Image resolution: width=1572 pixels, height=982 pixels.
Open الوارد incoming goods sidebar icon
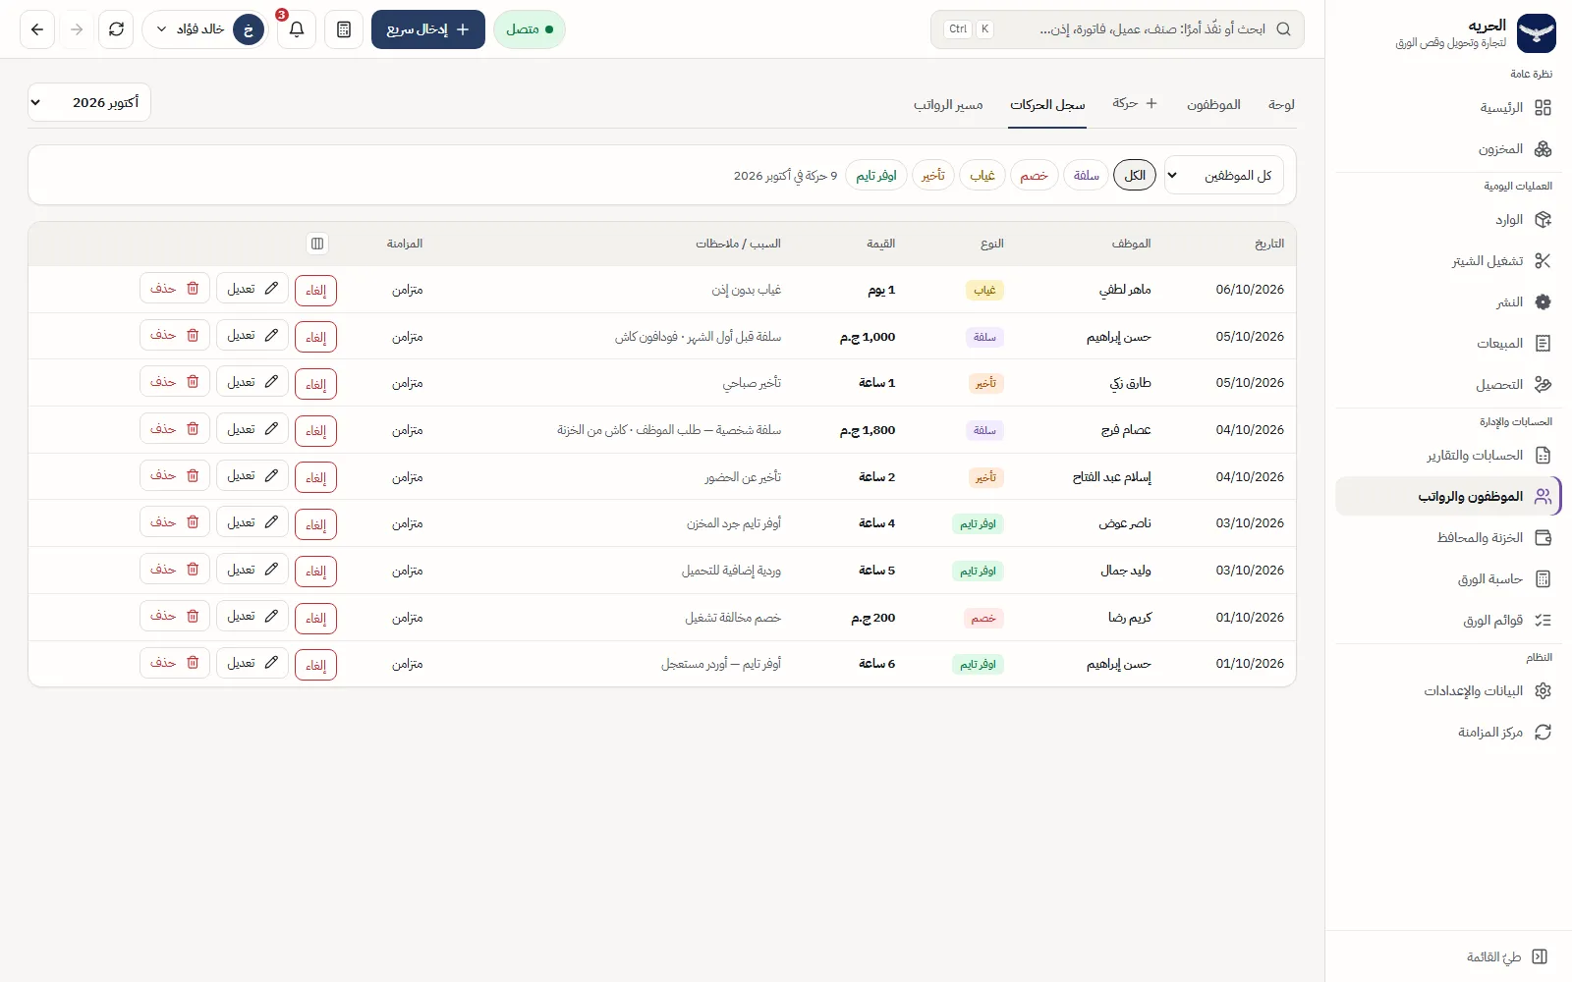coord(1543,220)
